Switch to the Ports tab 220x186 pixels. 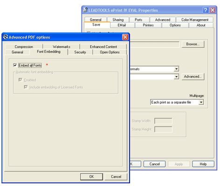pyautogui.click(x=138, y=20)
